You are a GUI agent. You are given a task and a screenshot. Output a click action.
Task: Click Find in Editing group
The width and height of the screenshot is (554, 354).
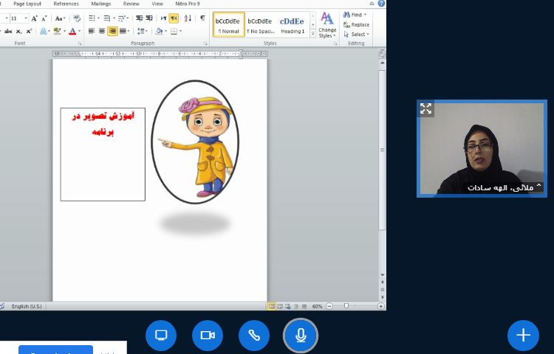tap(355, 15)
